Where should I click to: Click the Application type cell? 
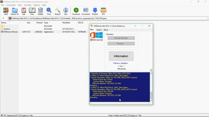(49, 32)
